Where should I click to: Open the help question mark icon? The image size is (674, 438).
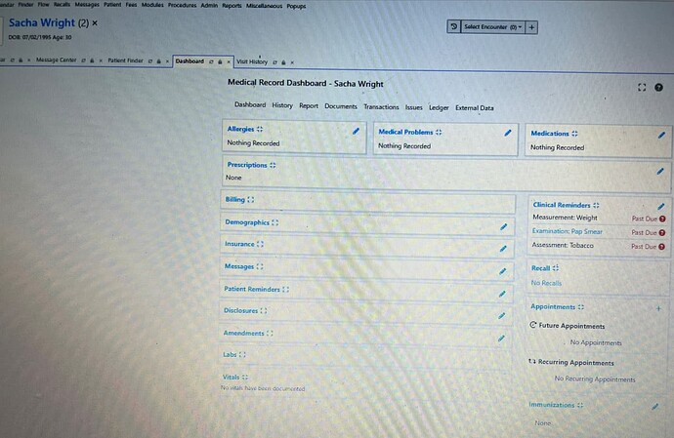tap(658, 87)
